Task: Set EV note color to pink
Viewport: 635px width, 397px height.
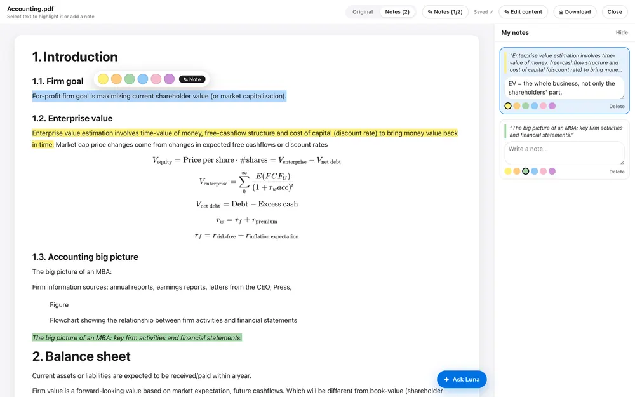Action: pyautogui.click(x=544, y=105)
